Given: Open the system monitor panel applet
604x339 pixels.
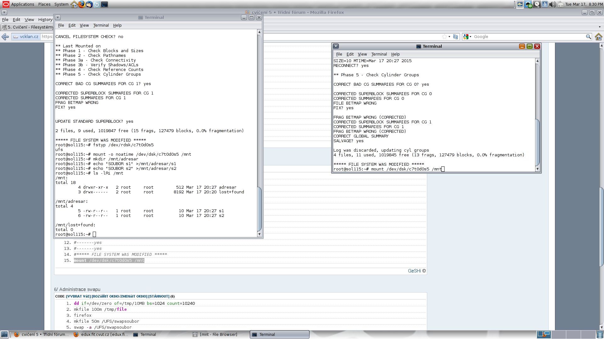Looking at the screenshot, I should 520,4.
